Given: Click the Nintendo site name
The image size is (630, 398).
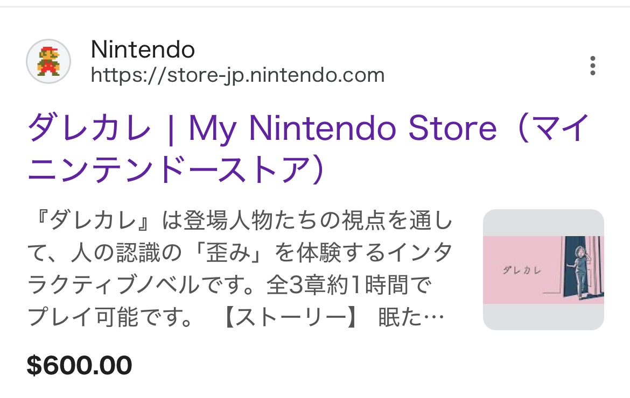Looking at the screenshot, I should coord(143,50).
